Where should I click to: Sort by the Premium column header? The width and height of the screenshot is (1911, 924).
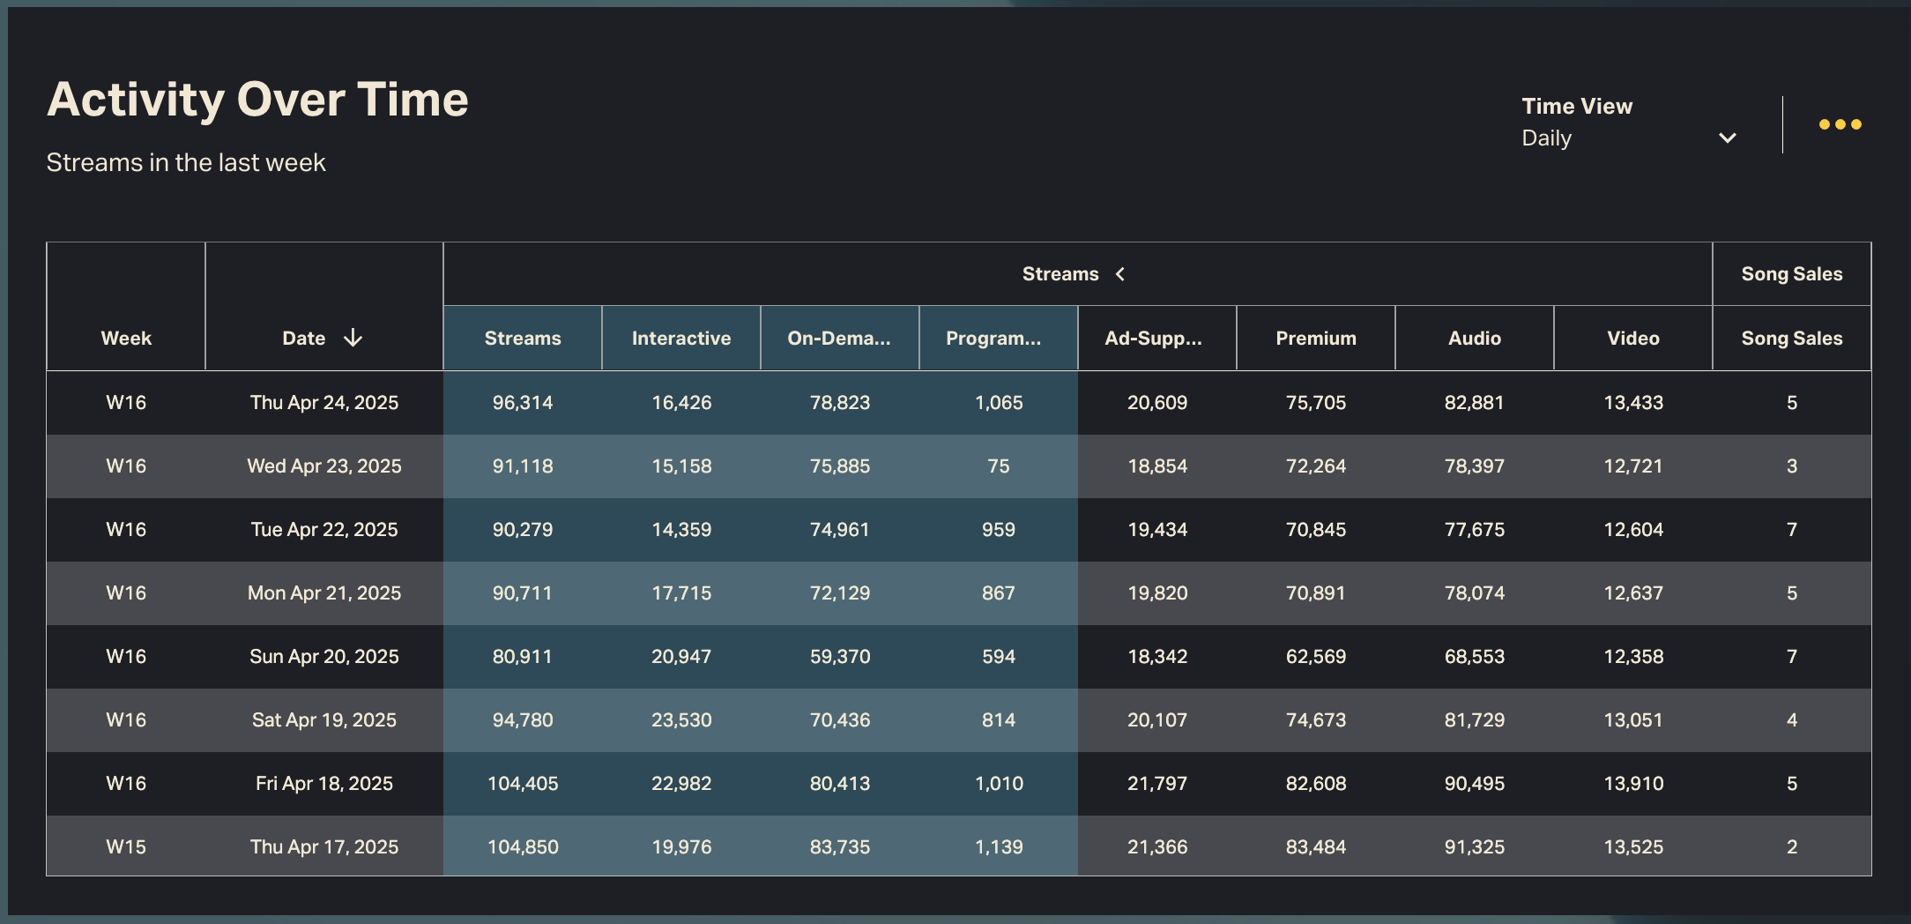coord(1315,338)
